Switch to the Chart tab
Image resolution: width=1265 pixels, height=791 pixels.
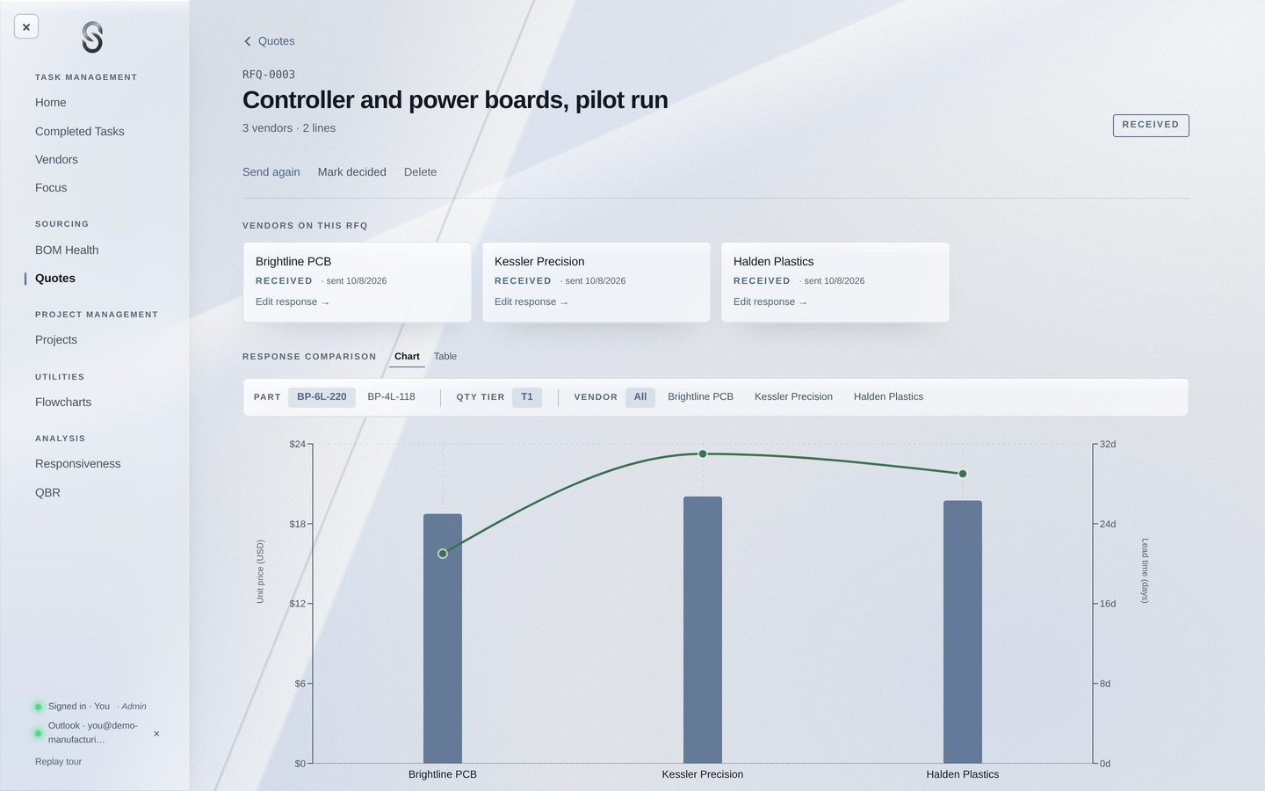(407, 357)
